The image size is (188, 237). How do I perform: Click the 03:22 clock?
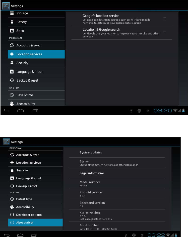coord(156,235)
